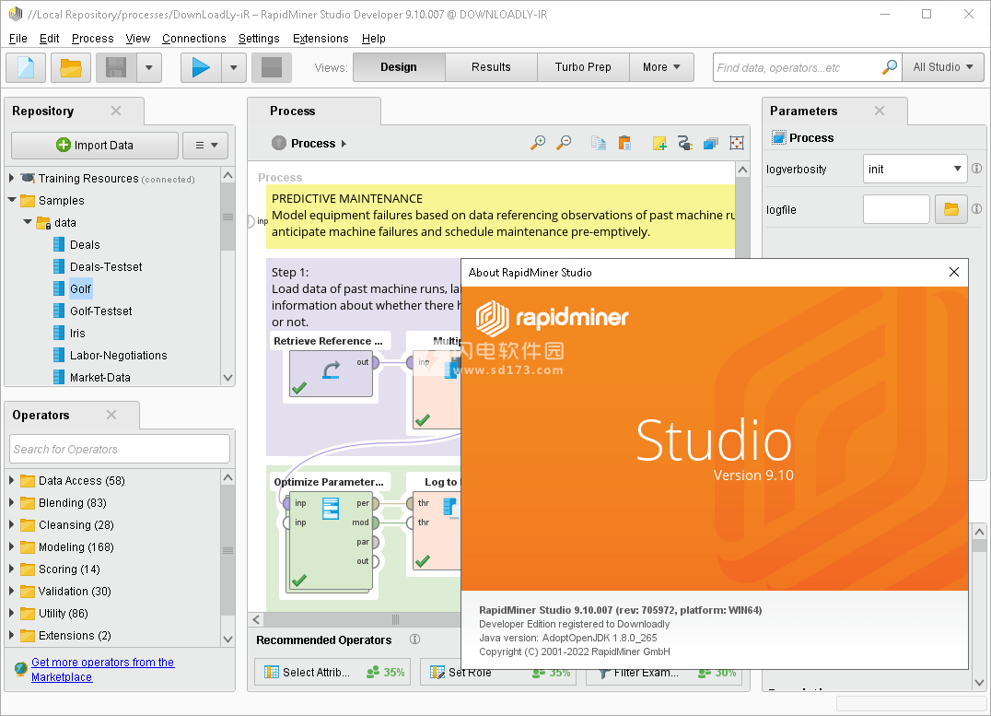Screen dimensions: 991x716
Task: Open the Connections menu
Action: (194, 39)
